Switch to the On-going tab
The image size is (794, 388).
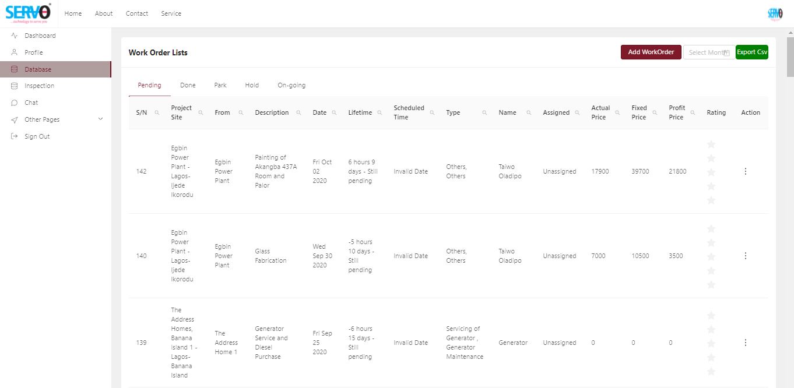tap(291, 85)
